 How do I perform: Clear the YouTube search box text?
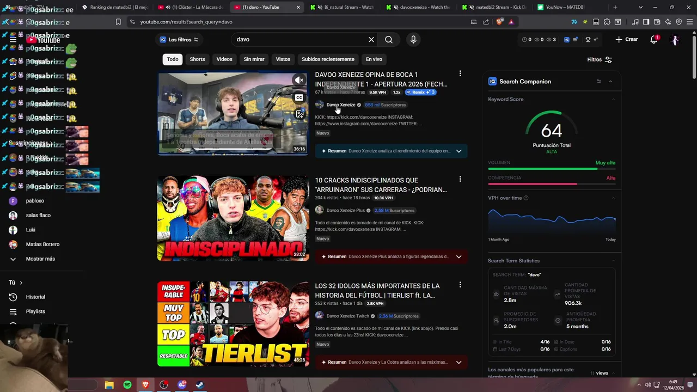pos(371,40)
